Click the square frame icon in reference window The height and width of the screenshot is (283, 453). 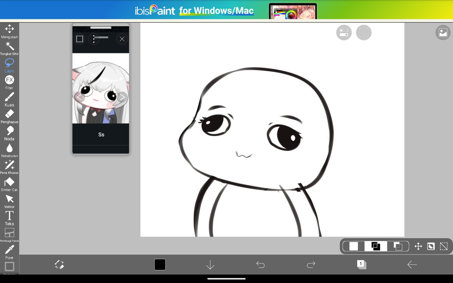[79, 39]
